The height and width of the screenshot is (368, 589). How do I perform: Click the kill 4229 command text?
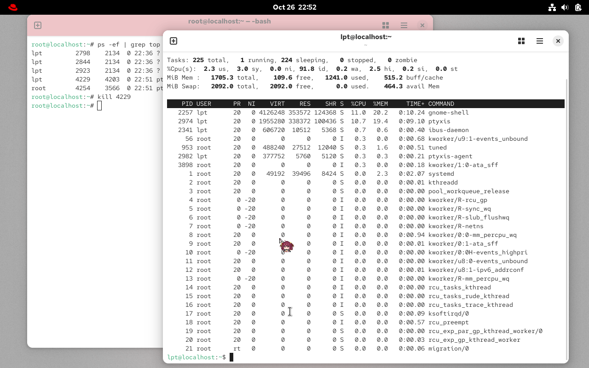pos(115,97)
